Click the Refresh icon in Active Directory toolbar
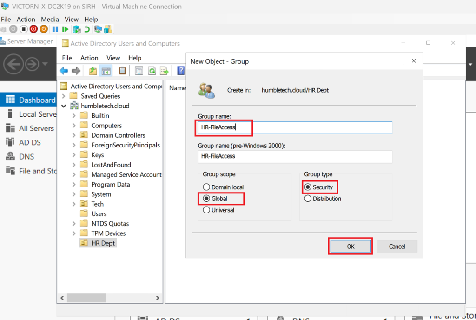 pyautogui.click(x=152, y=71)
